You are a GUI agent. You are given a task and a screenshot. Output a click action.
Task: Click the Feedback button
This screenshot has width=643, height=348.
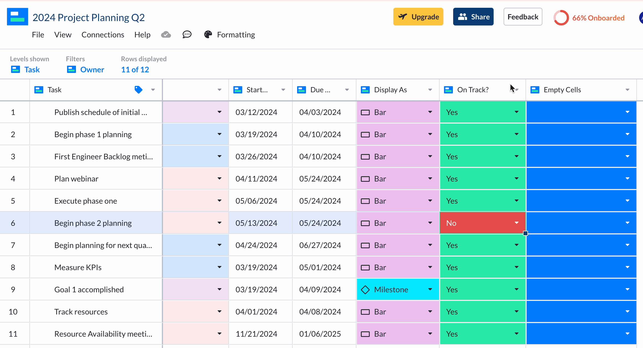523,17
